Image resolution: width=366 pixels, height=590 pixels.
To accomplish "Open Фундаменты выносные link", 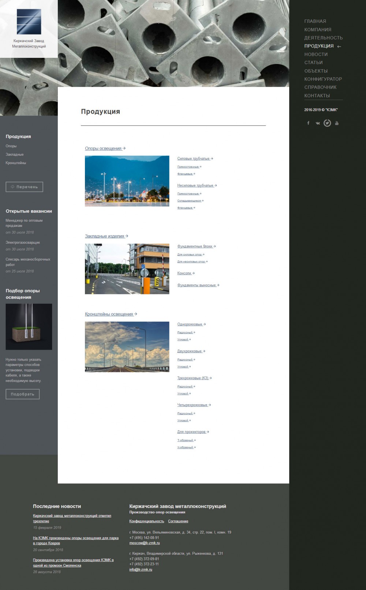I will (198, 285).
